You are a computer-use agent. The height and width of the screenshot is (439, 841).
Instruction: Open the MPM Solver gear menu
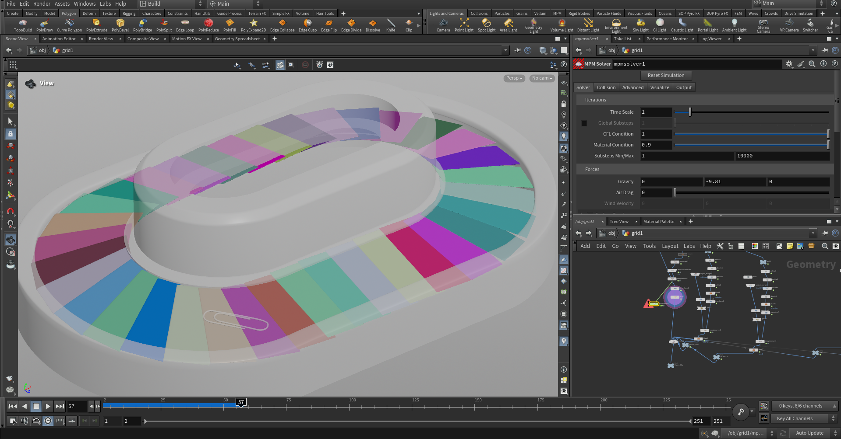tap(789, 64)
